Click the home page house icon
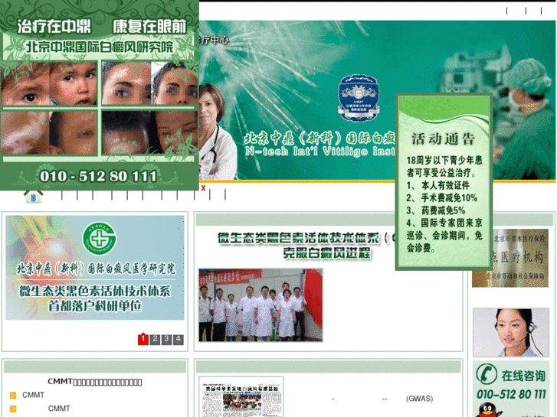 pos(33,197)
